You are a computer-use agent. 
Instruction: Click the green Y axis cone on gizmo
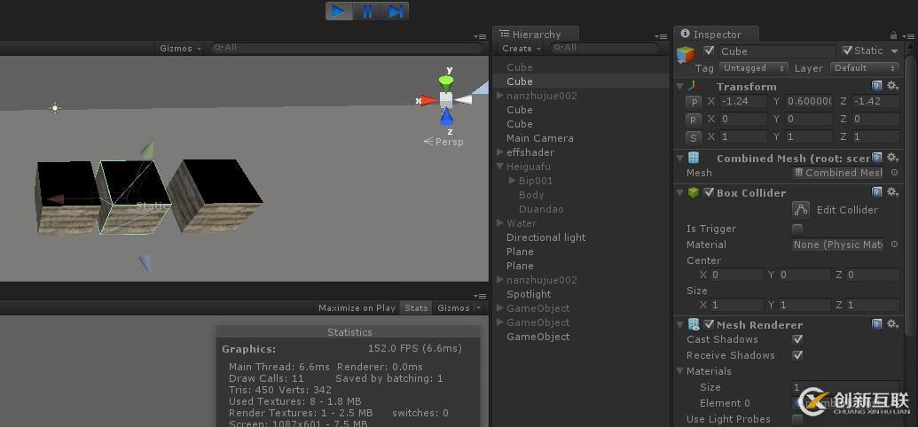point(446,83)
